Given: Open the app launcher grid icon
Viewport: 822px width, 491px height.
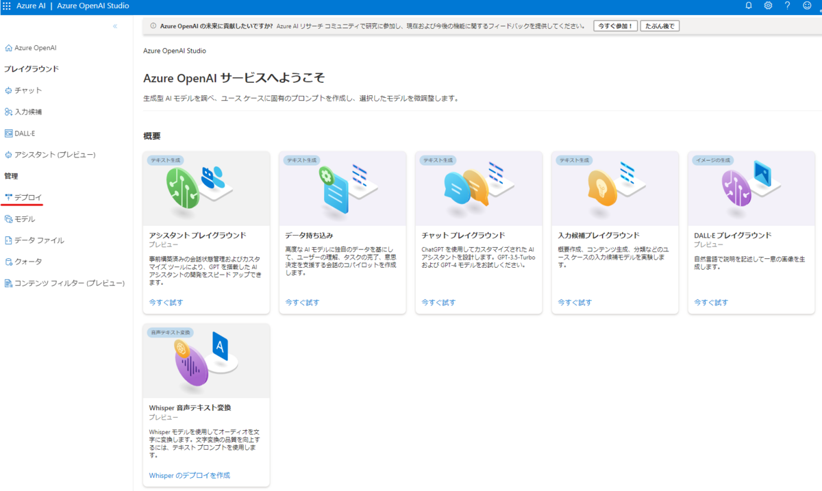Looking at the screenshot, I should point(7,5).
